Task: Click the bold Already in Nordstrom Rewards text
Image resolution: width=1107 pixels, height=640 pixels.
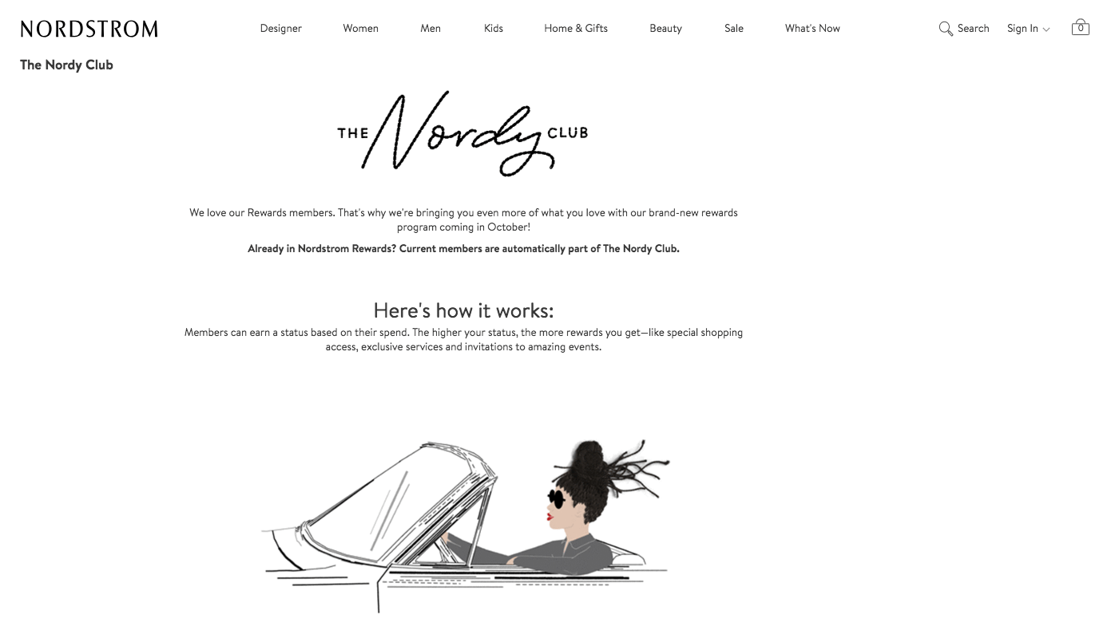Action: (x=463, y=249)
